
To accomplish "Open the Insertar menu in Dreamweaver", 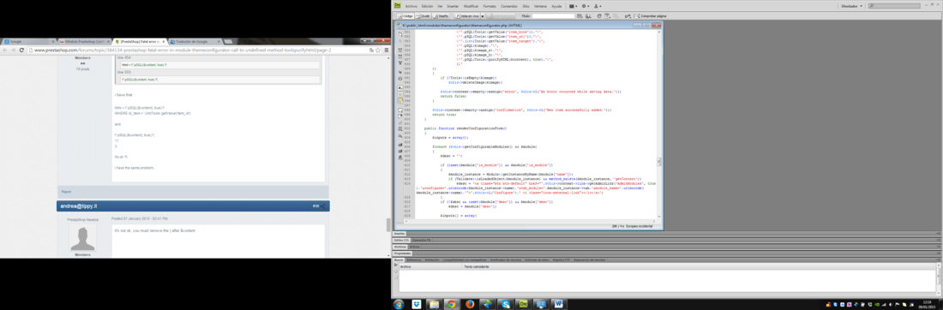I will (453, 6).
